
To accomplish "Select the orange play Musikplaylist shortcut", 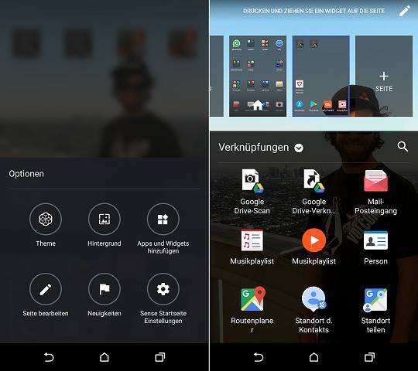I will click(313, 247).
